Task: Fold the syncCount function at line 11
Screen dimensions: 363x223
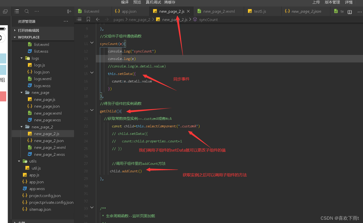Action: tap(92, 43)
